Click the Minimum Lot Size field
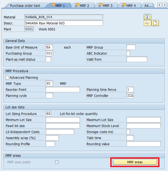This screenshot has width=168, height=171. point(63,120)
